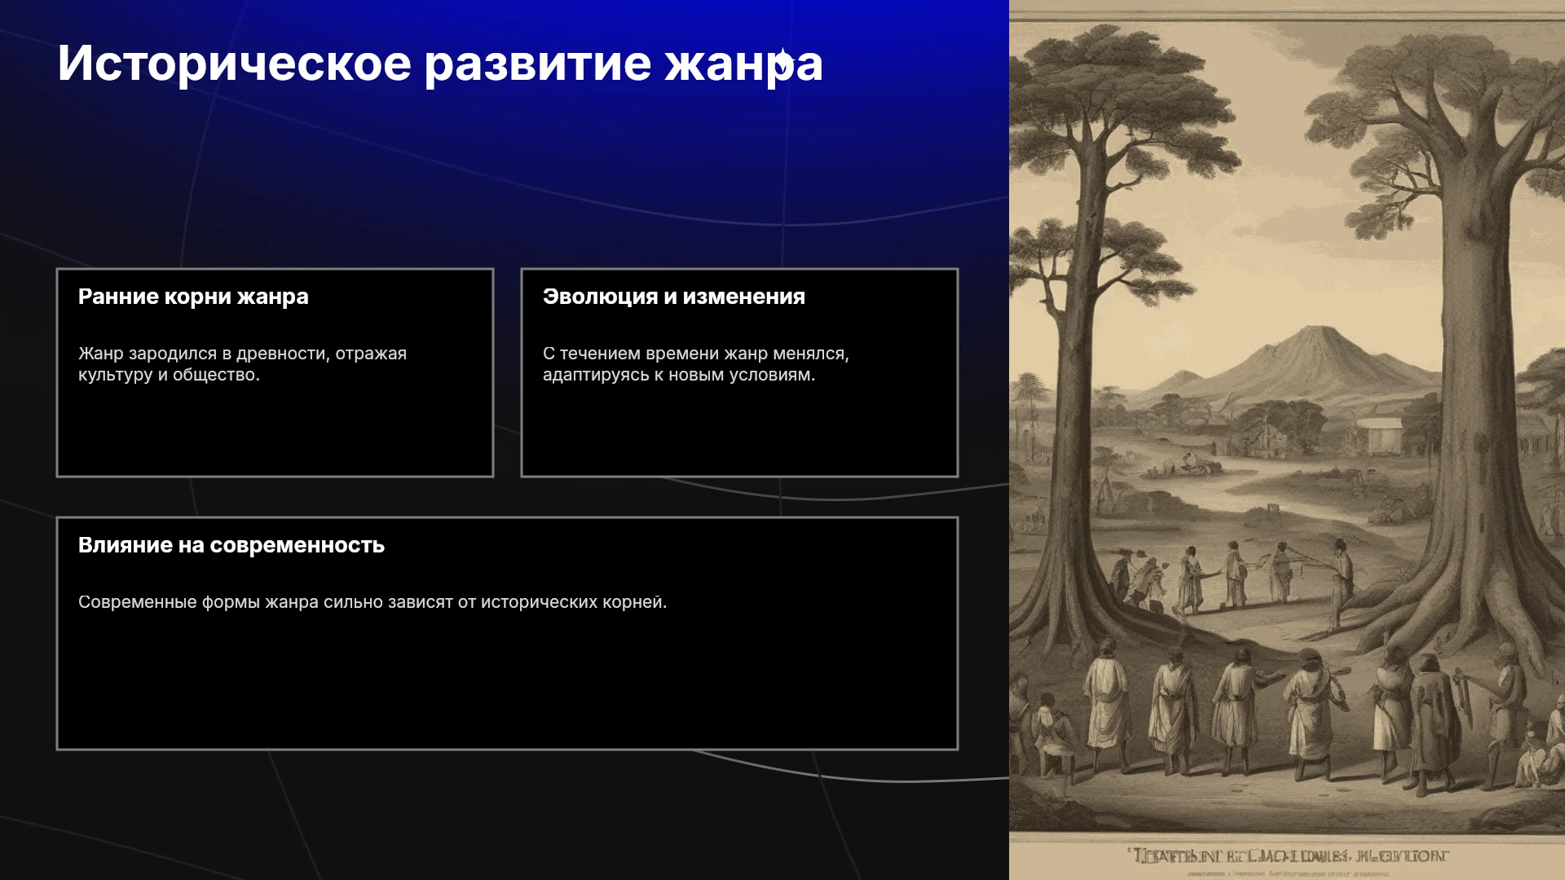Click the sparkle icon in the slide title
The height and width of the screenshot is (880, 1565).
782,60
